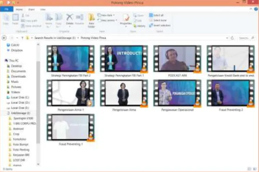
Task: Open the recent locations dropdown arrow
Action: point(17,38)
